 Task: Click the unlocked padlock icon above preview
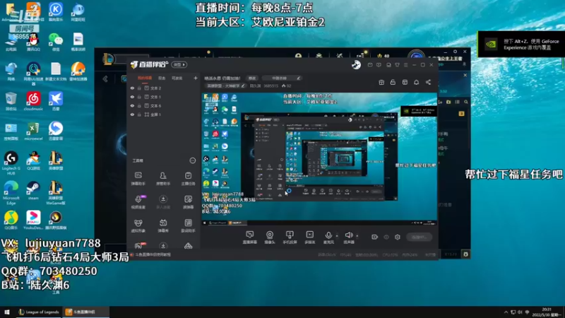pos(393,82)
